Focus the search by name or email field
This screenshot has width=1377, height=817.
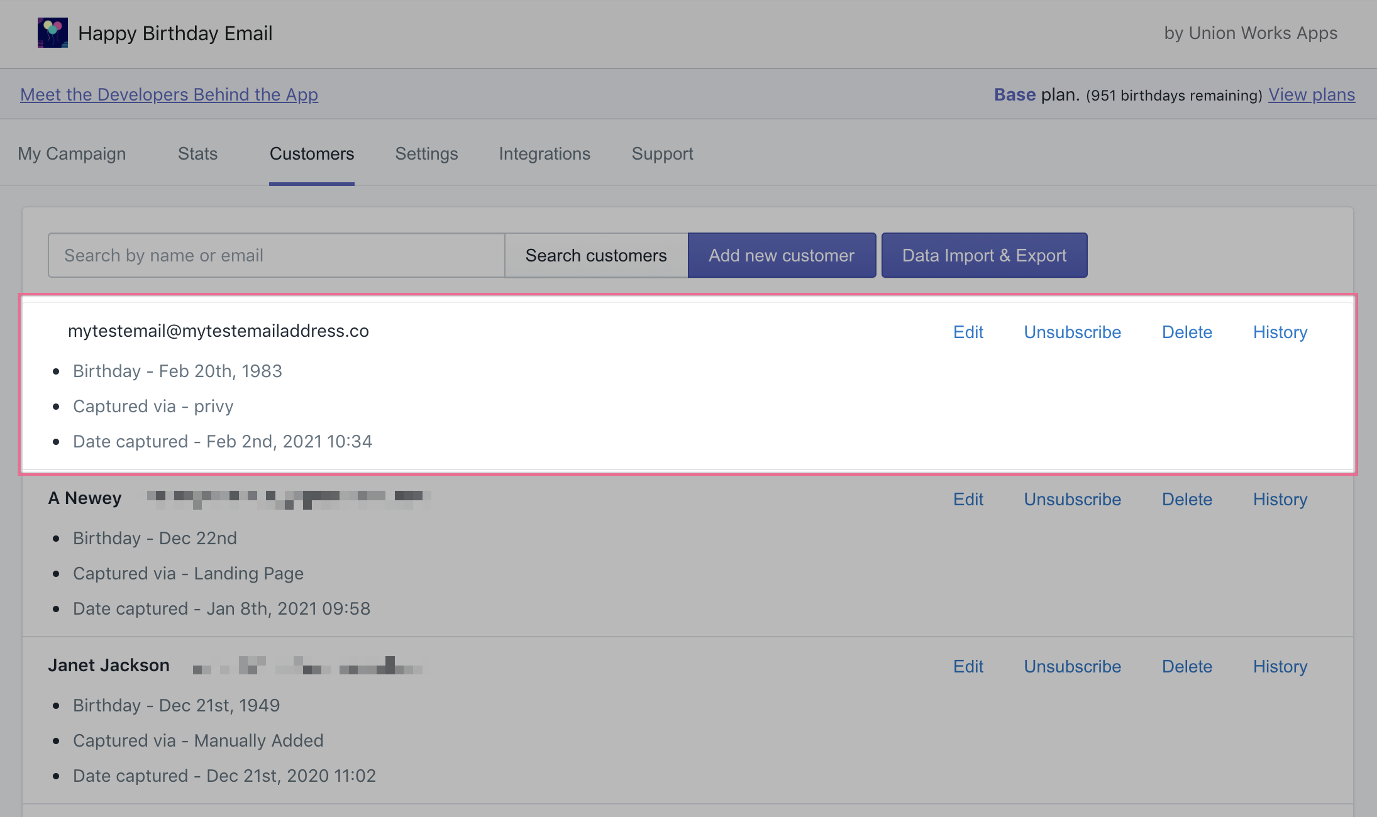(276, 255)
